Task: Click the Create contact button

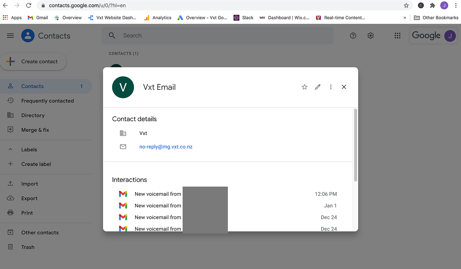Action: point(33,62)
